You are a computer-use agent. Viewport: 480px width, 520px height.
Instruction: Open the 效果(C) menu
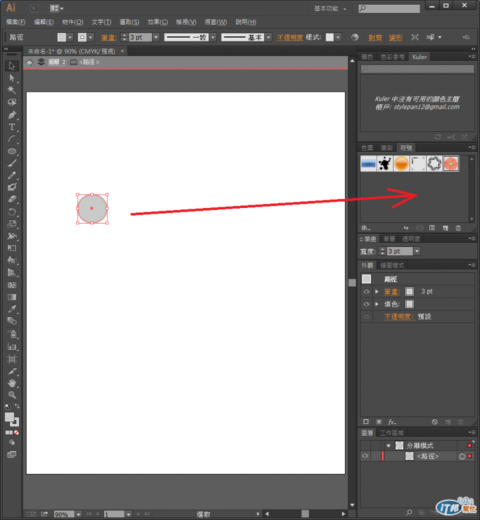tap(157, 22)
